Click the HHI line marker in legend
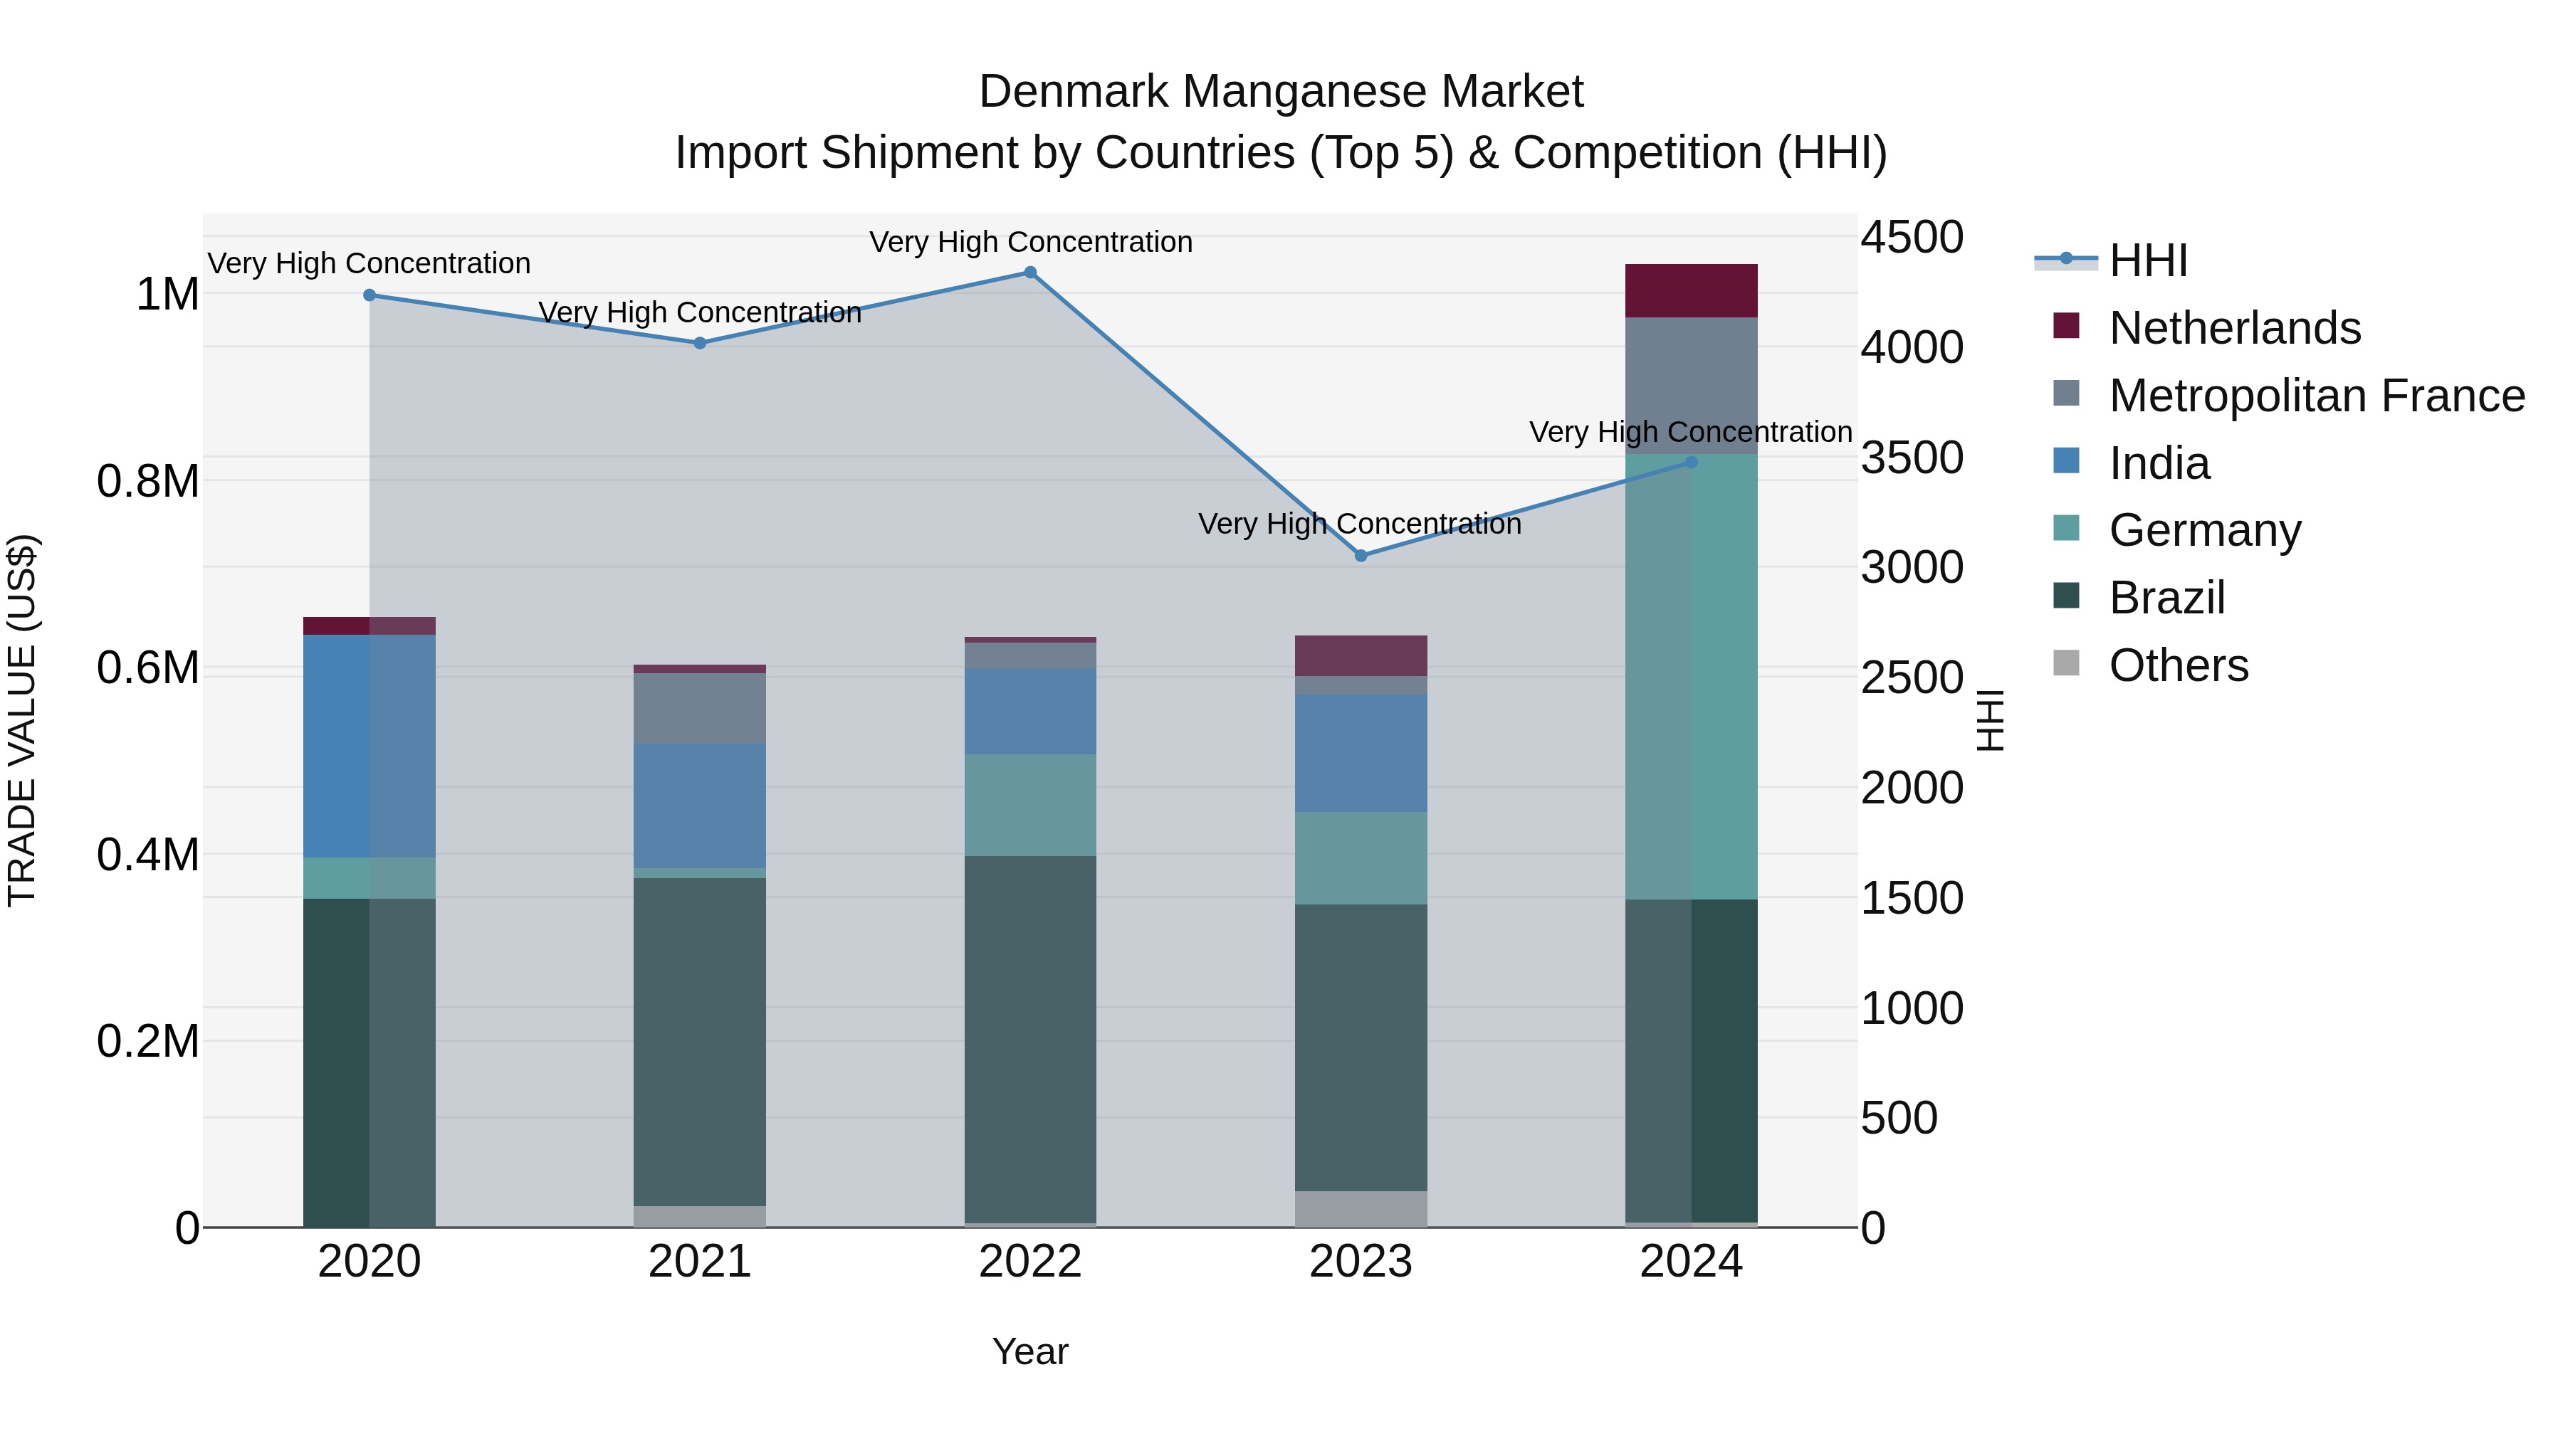Screen dimensions: 2563x1441 coord(2065,258)
